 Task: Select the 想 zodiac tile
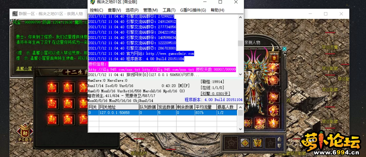click(68, 103)
